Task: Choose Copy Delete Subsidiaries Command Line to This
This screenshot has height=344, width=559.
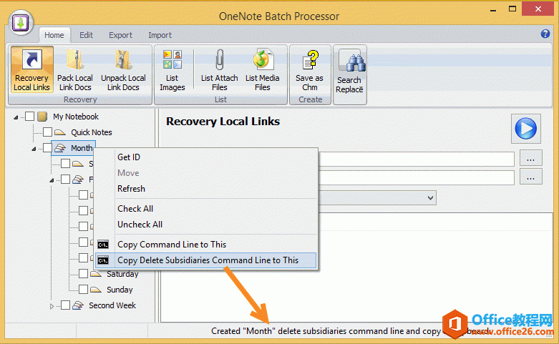Action: 205,260
